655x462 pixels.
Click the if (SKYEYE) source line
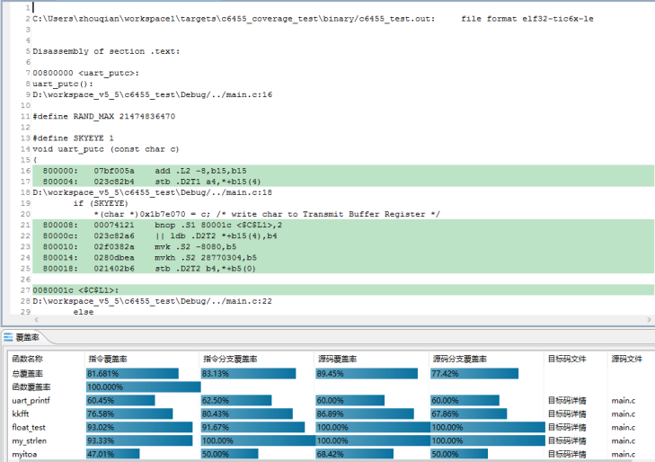[101, 203]
